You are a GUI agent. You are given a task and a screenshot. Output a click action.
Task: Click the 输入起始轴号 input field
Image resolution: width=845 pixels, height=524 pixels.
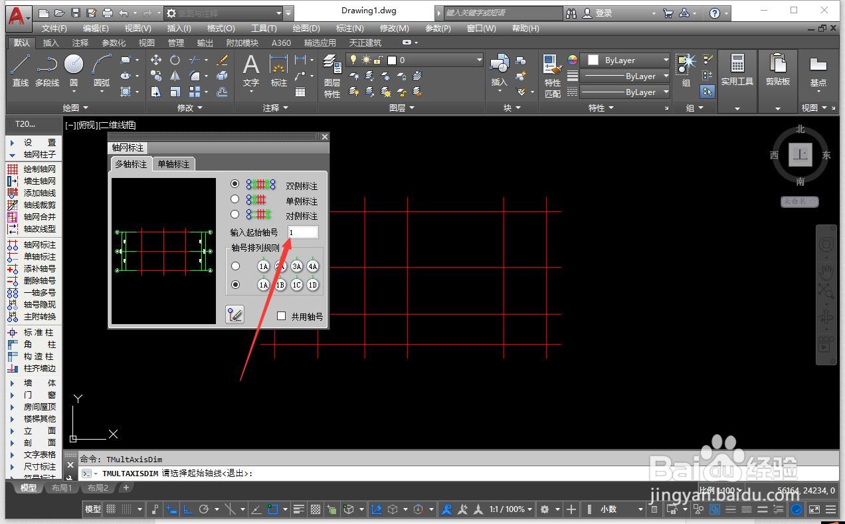coord(303,232)
